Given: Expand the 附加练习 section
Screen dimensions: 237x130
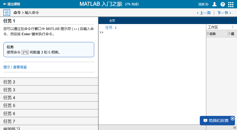Looking at the screenshot, I should [49, 128].
